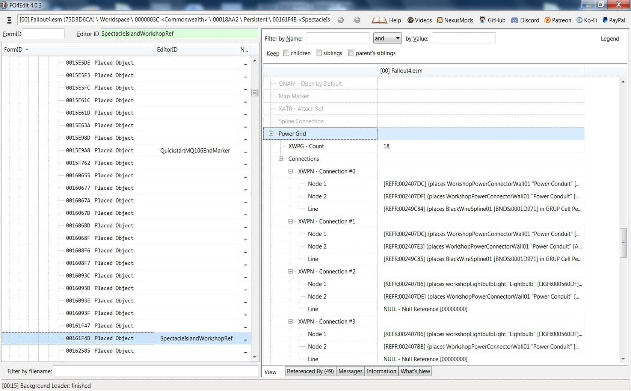
Task: Enable Keep children checkbox
Action: (x=286, y=53)
